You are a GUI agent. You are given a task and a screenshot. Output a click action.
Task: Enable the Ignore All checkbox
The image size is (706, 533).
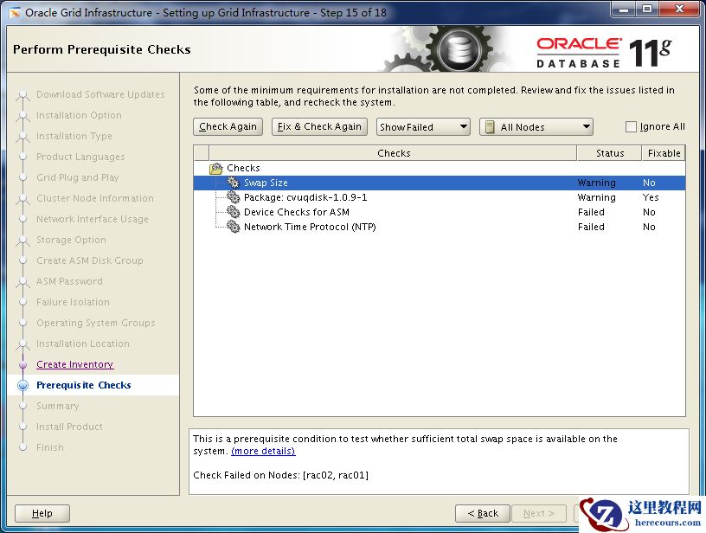pos(631,127)
